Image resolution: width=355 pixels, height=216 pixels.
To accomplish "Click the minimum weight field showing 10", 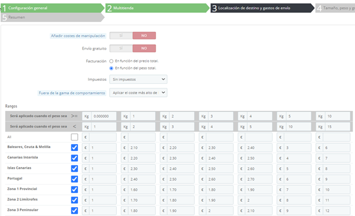I will [337, 116].
